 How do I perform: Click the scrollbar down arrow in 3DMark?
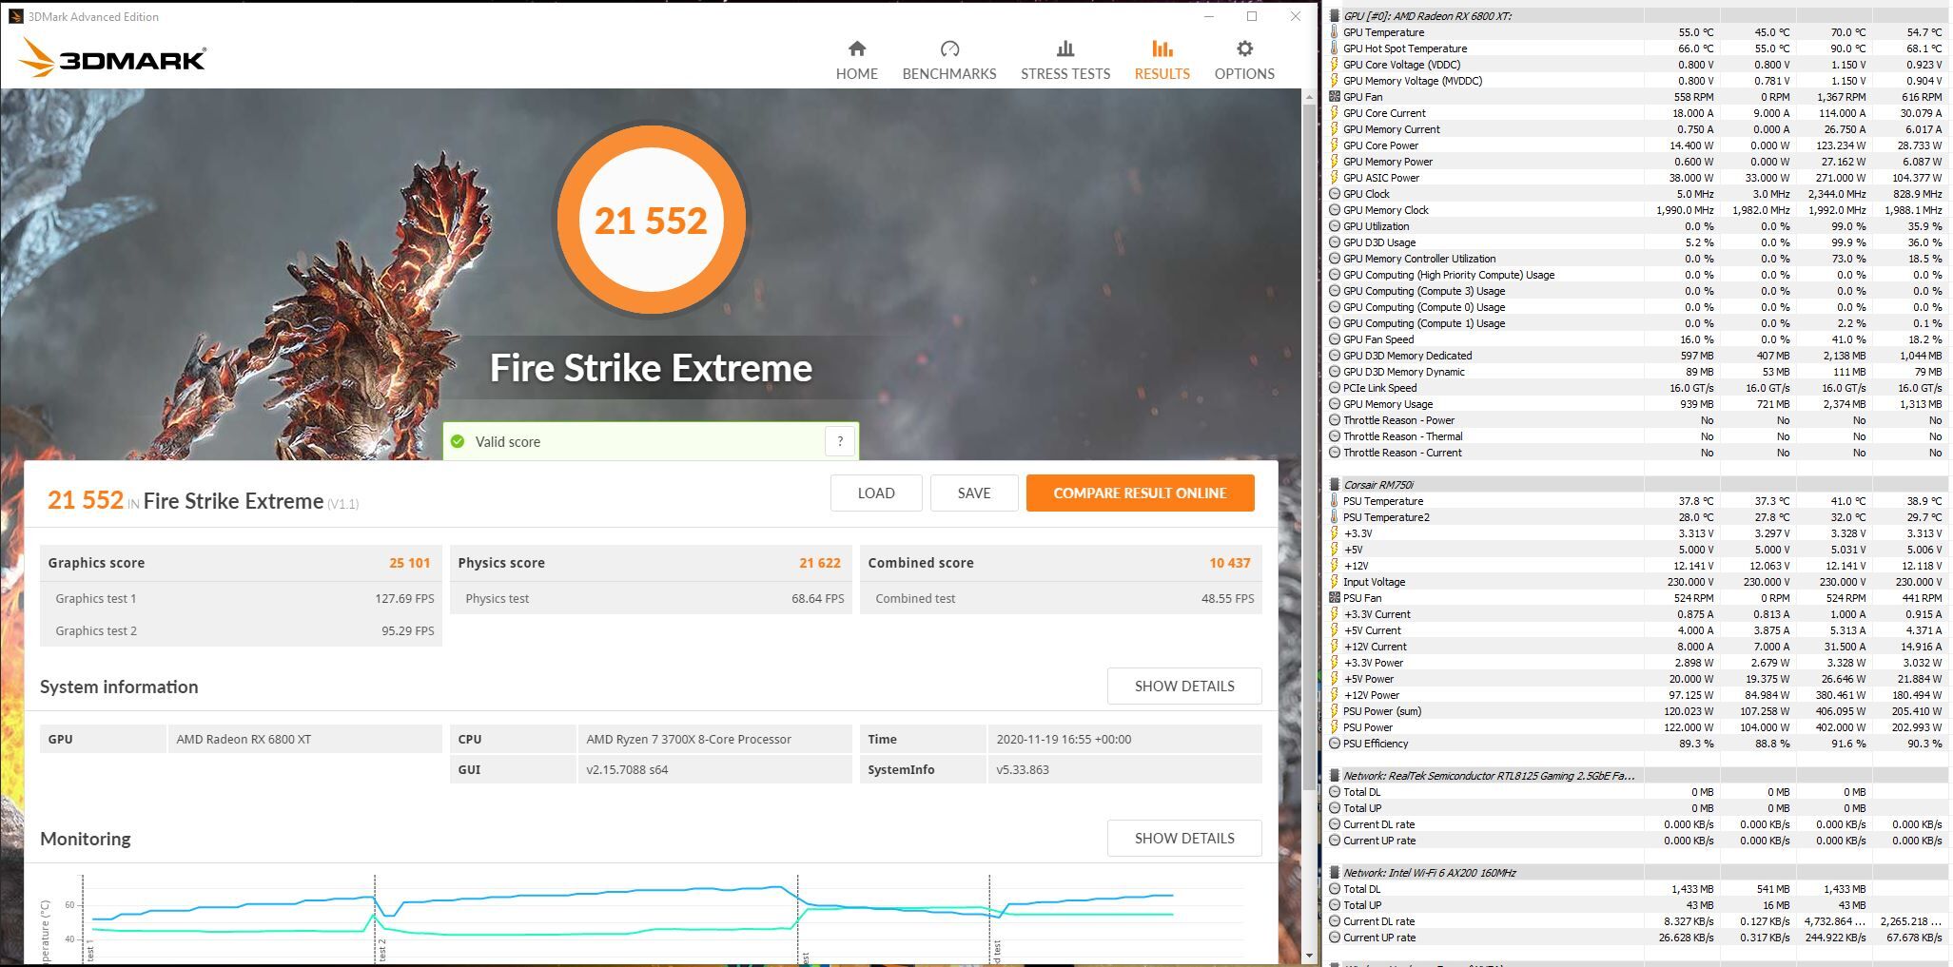click(1309, 955)
